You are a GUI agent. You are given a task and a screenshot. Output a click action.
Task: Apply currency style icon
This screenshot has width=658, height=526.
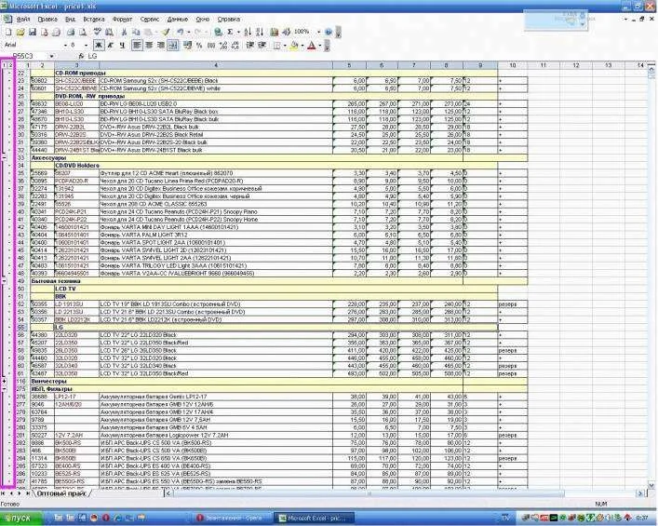[187, 45]
